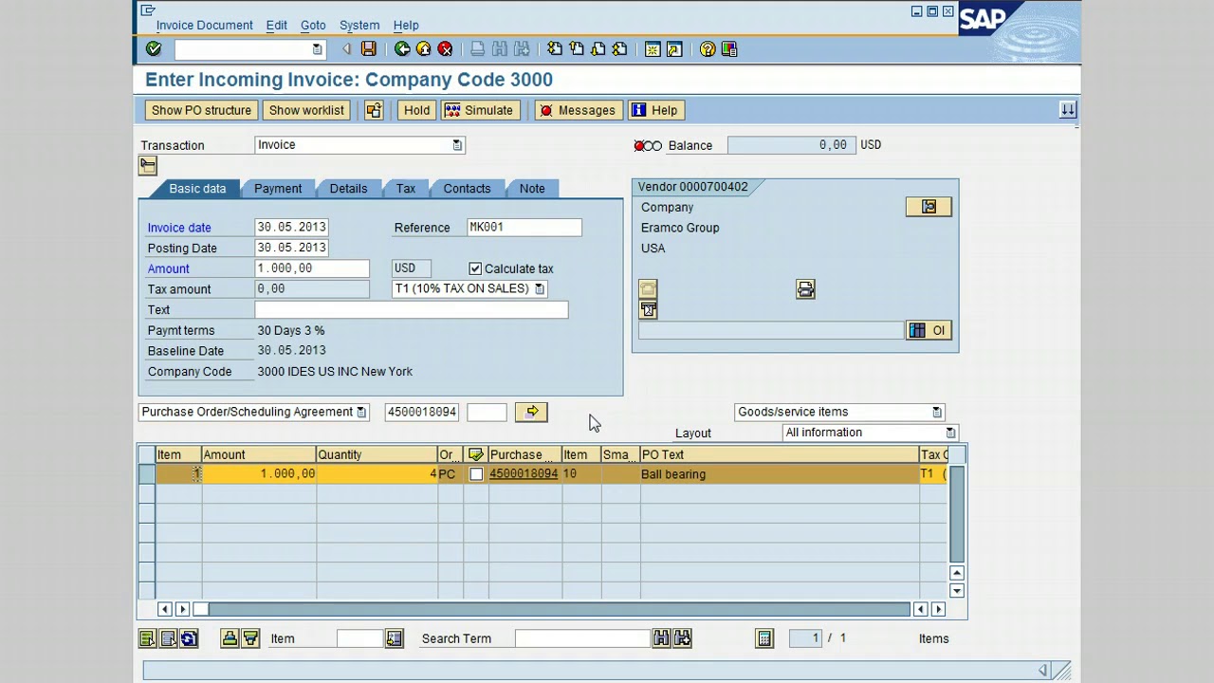Open the Customize local layout icon
Viewport: 1214px width, 683px height.
pos(729,49)
